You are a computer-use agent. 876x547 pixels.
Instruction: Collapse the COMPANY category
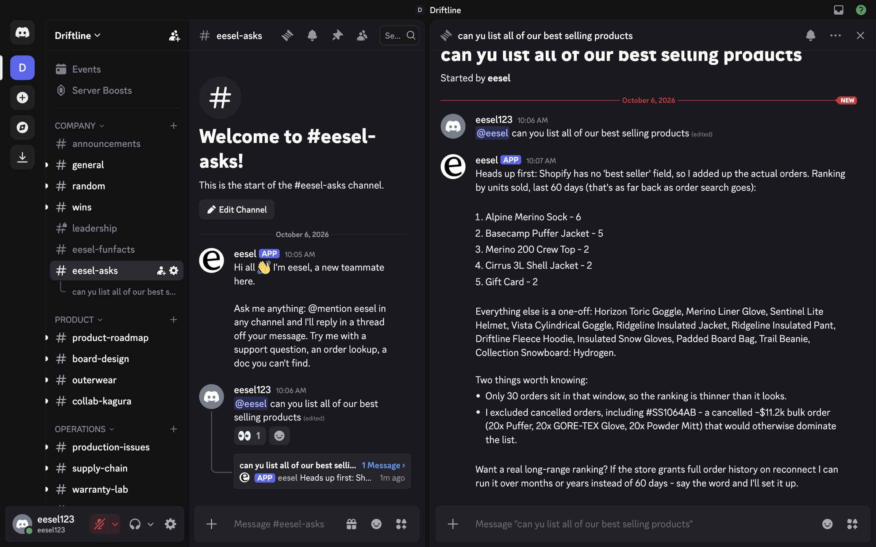tap(80, 126)
